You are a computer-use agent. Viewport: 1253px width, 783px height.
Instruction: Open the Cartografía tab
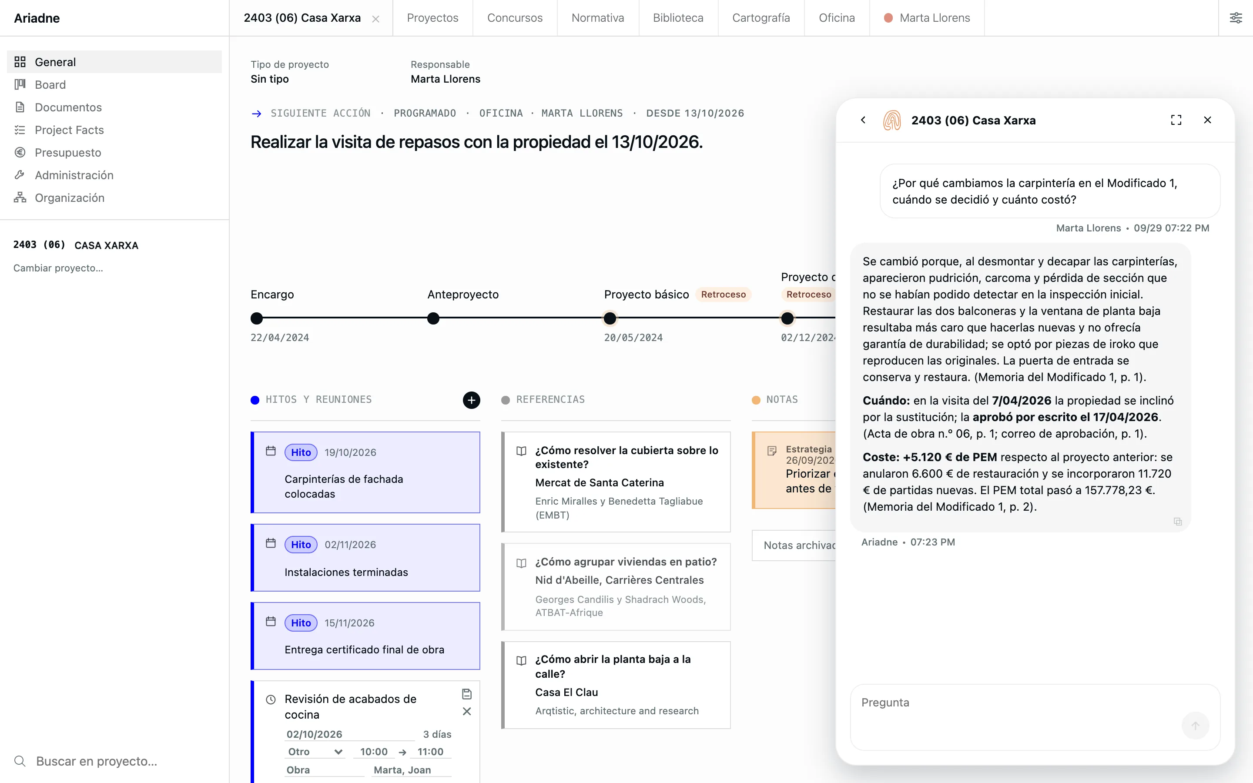click(x=761, y=18)
